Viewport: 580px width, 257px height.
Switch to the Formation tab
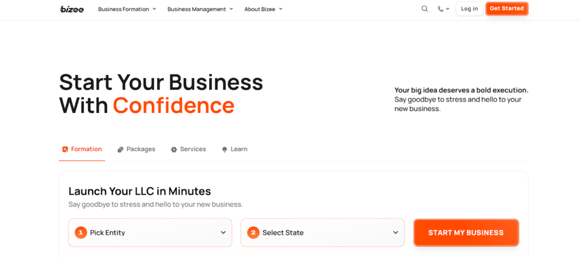pos(82,149)
